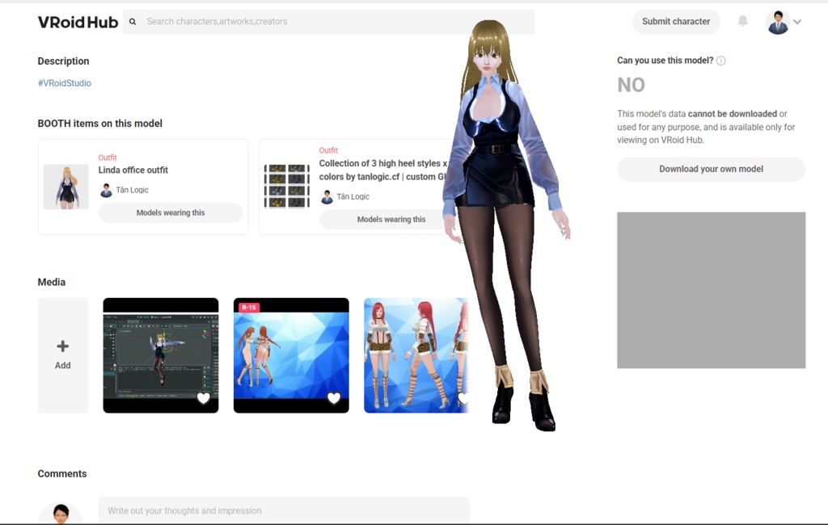Image resolution: width=828 pixels, height=525 pixels.
Task: Open the VRoid Hub home logo
Action: coord(78,22)
